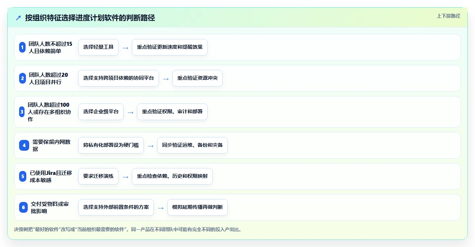
Task: Select the number 4 step badge
Action: point(24,145)
